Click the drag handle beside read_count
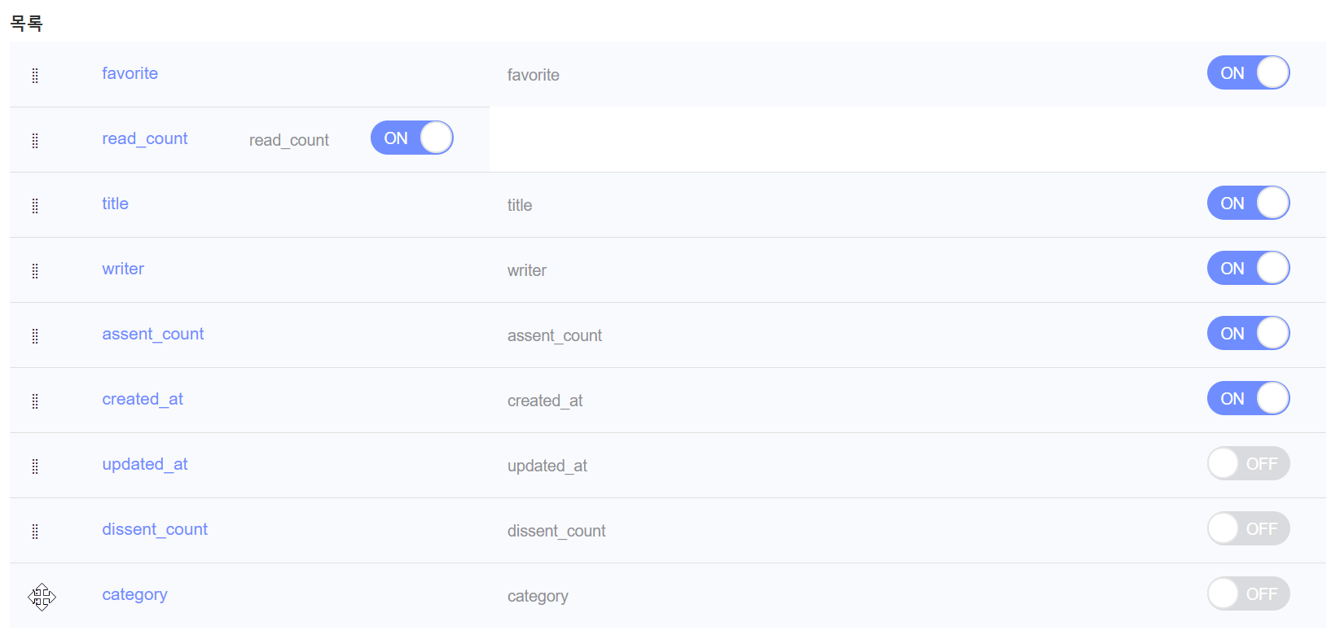 (x=35, y=140)
